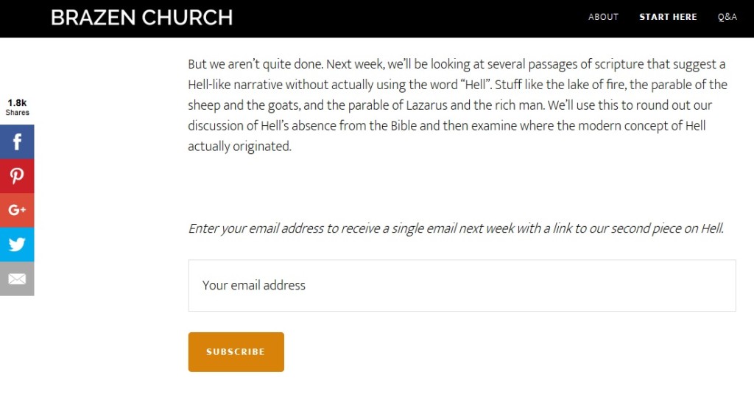Go home via the BRAZEN CHURCH logo
Image resolution: width=754 pixels, height=400 pixels.
[142, 18]
